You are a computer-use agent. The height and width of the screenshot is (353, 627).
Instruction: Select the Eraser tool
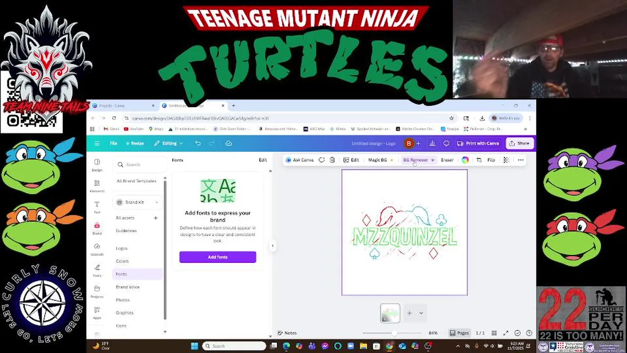click(447, 160)
